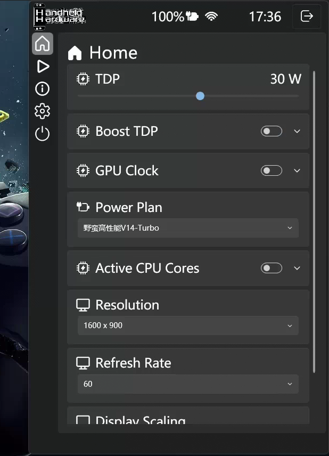Turn on the GPU Clock switch
This screenshot has width=329, height=456.
[272, 170]
